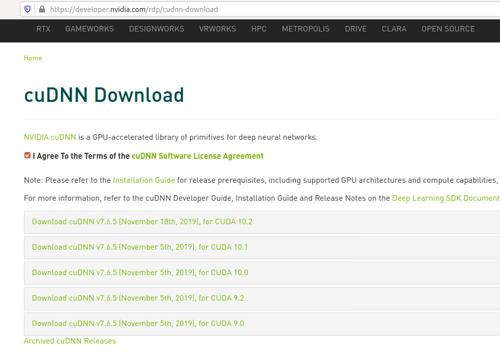500x354 pixels.
Task: Open the VRWORKS menu
Action: [x=217, y=29]
